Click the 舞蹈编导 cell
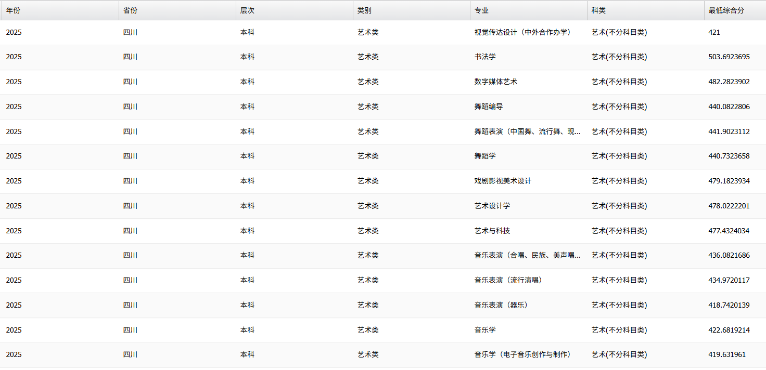 pos(489,107)
